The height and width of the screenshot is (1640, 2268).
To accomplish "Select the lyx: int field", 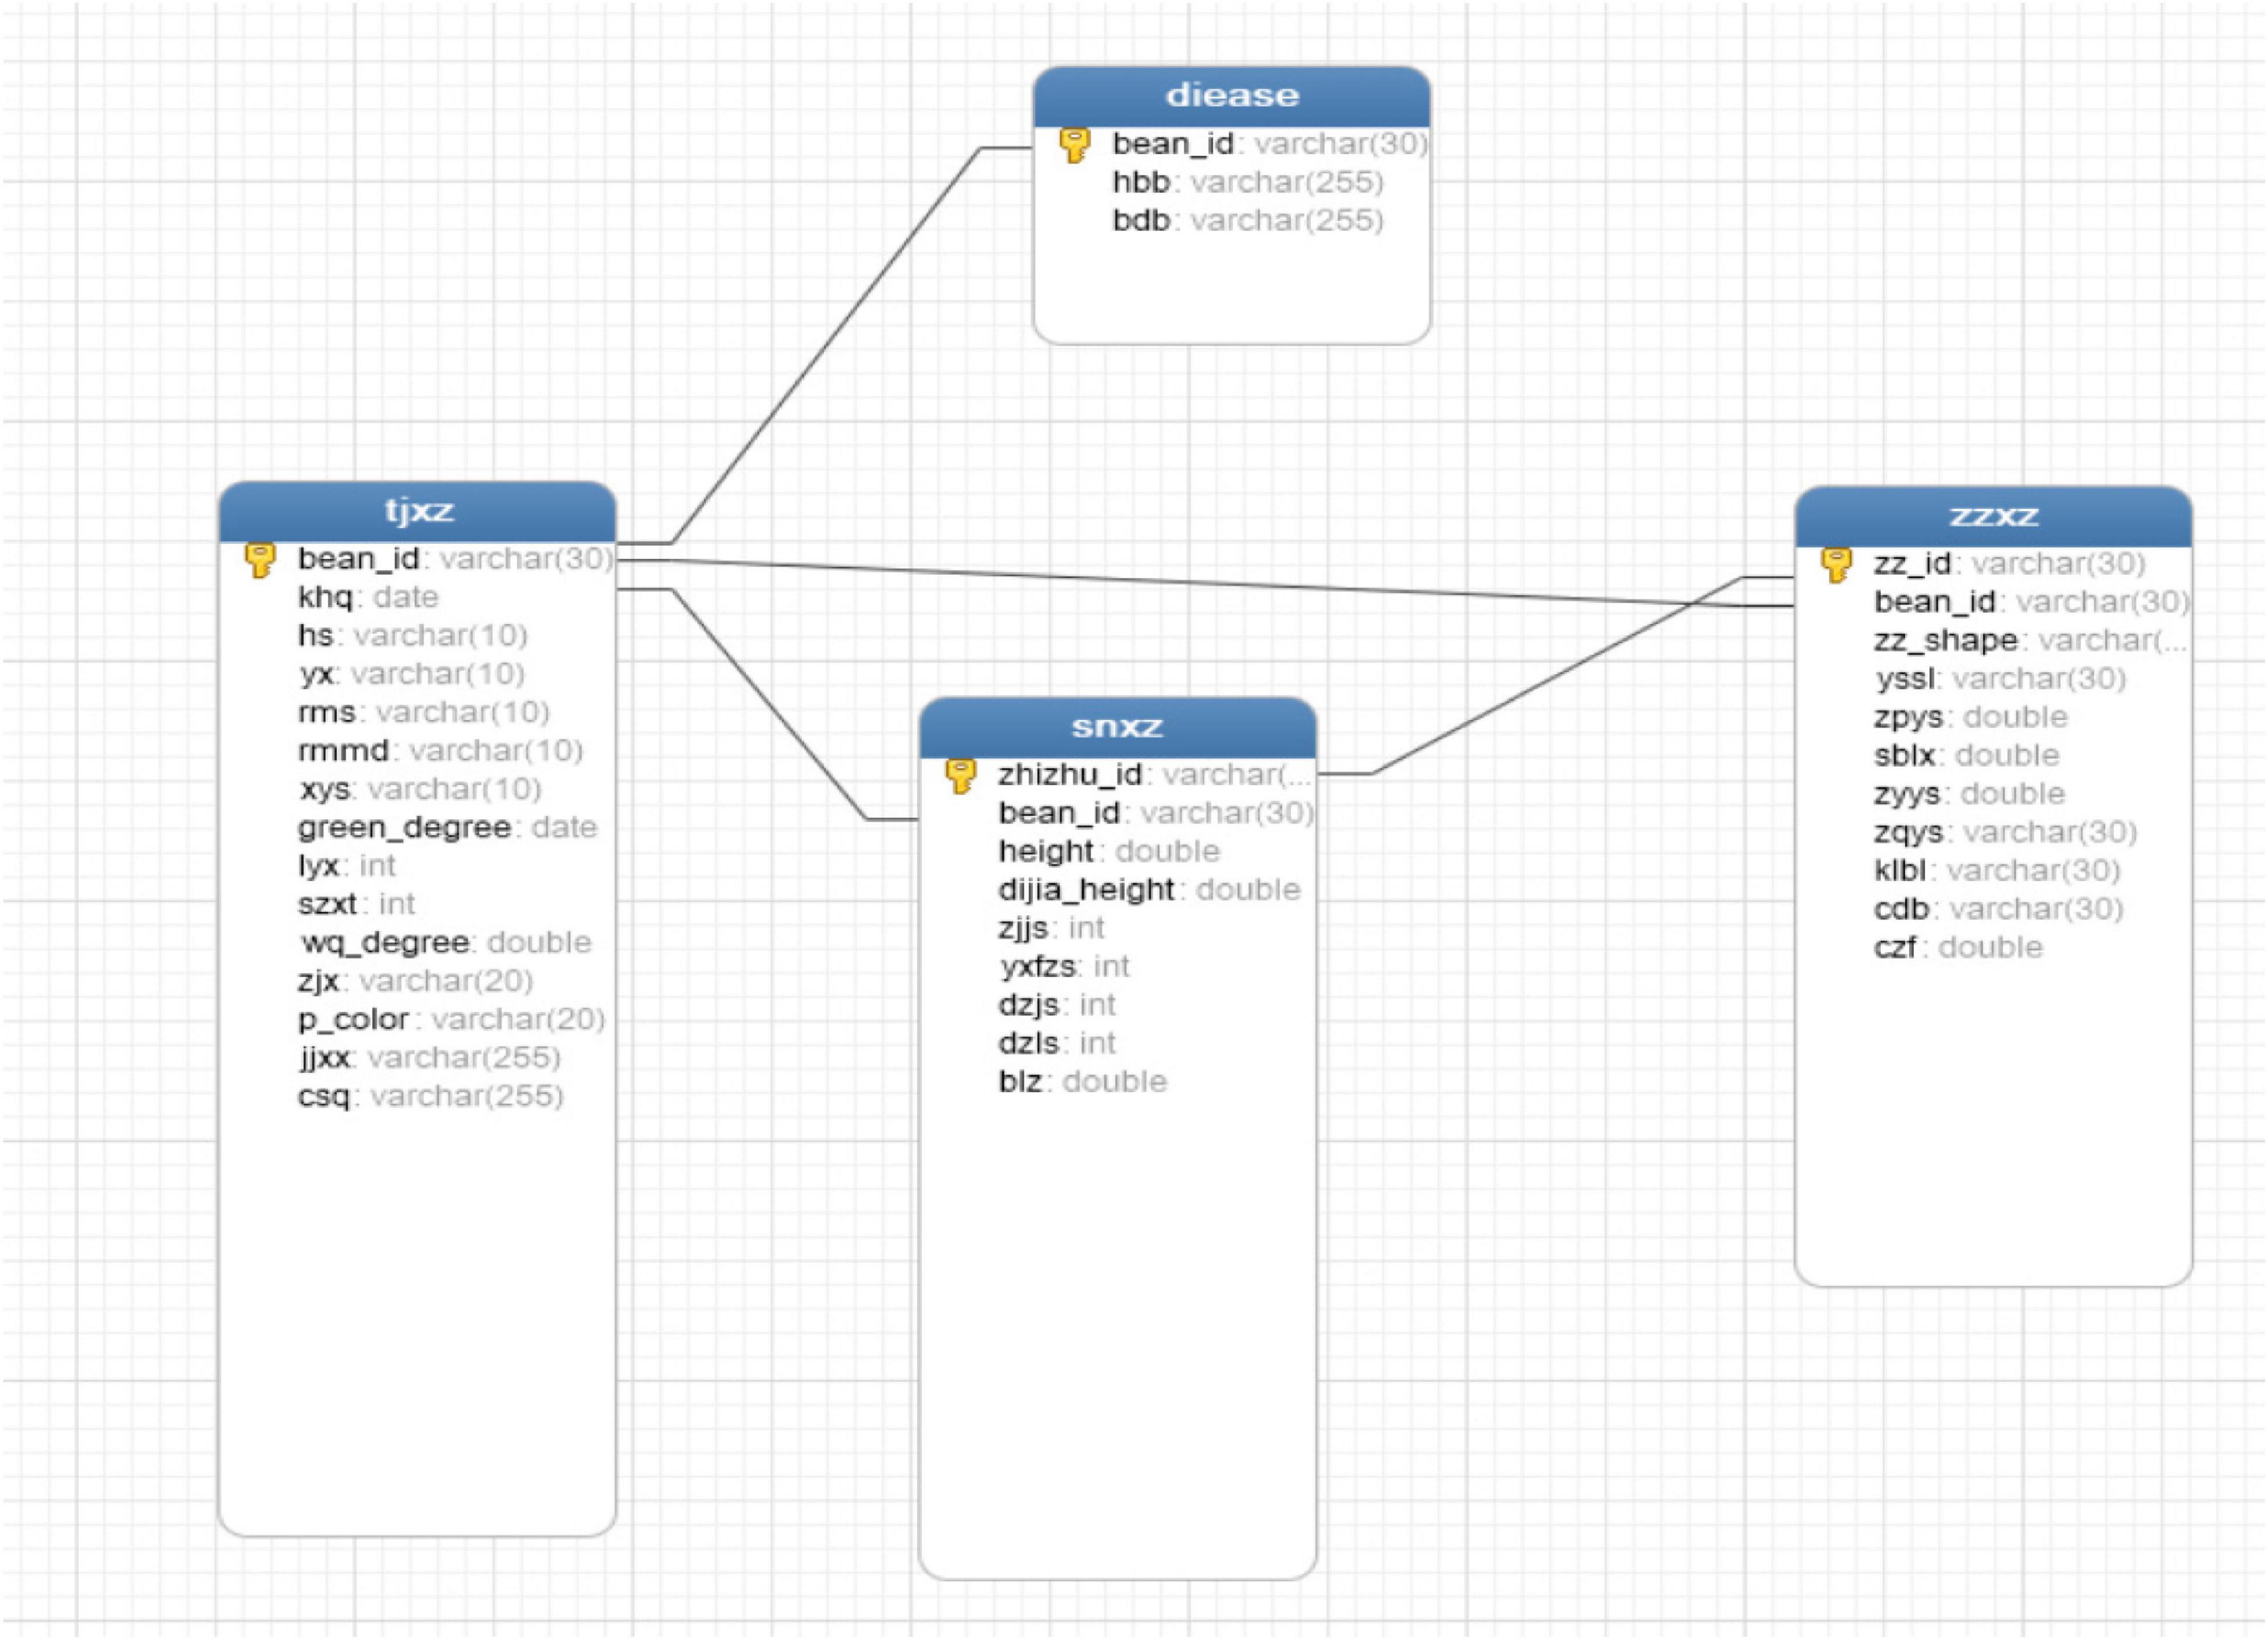I will click(x=346, y=866).
